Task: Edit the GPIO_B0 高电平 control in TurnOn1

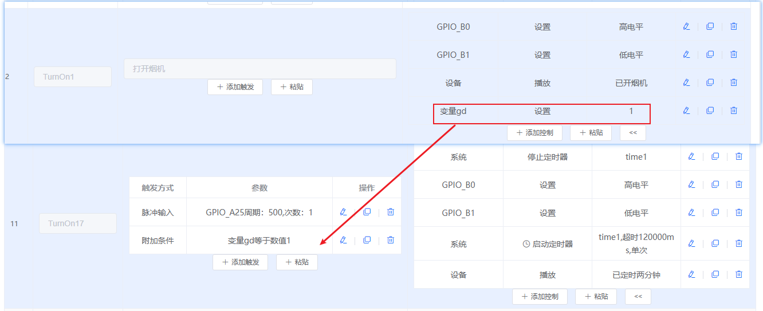Action: [686, 26]
